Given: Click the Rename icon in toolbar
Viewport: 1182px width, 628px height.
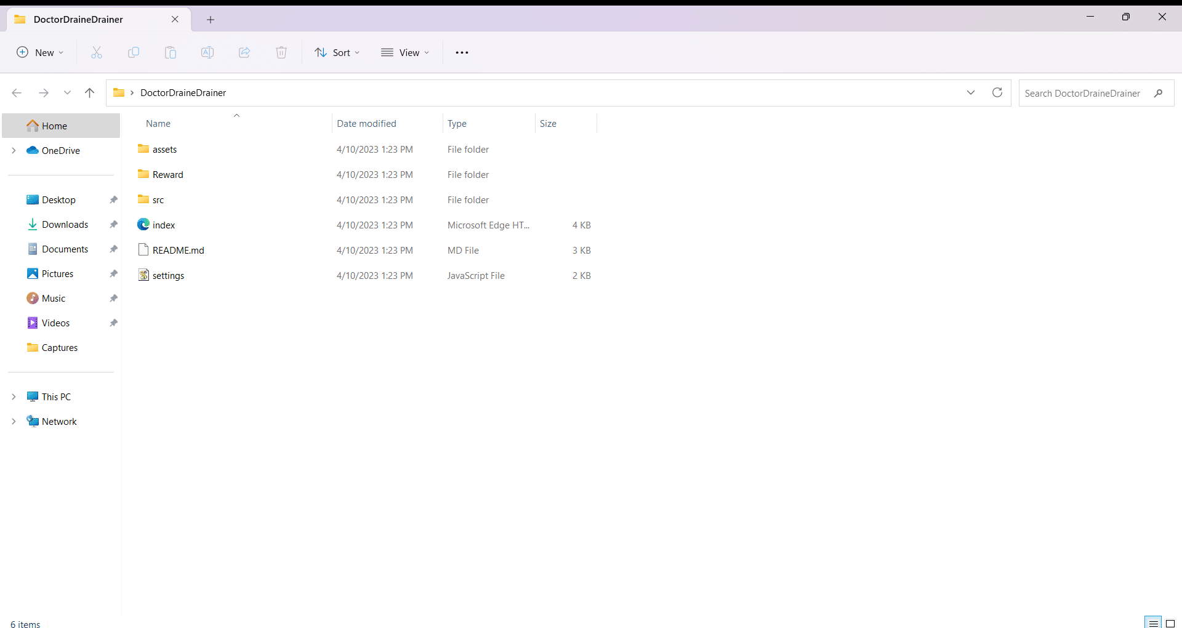Looking at the screenshot, I should (x=207, y=53).
